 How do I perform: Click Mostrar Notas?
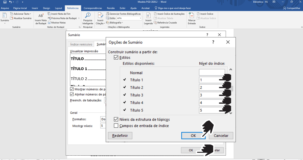pyautogui.click(x=57, y=22)
